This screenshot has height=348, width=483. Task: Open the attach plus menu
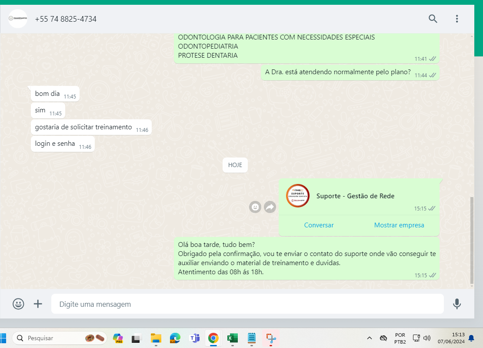coord(38,304)
